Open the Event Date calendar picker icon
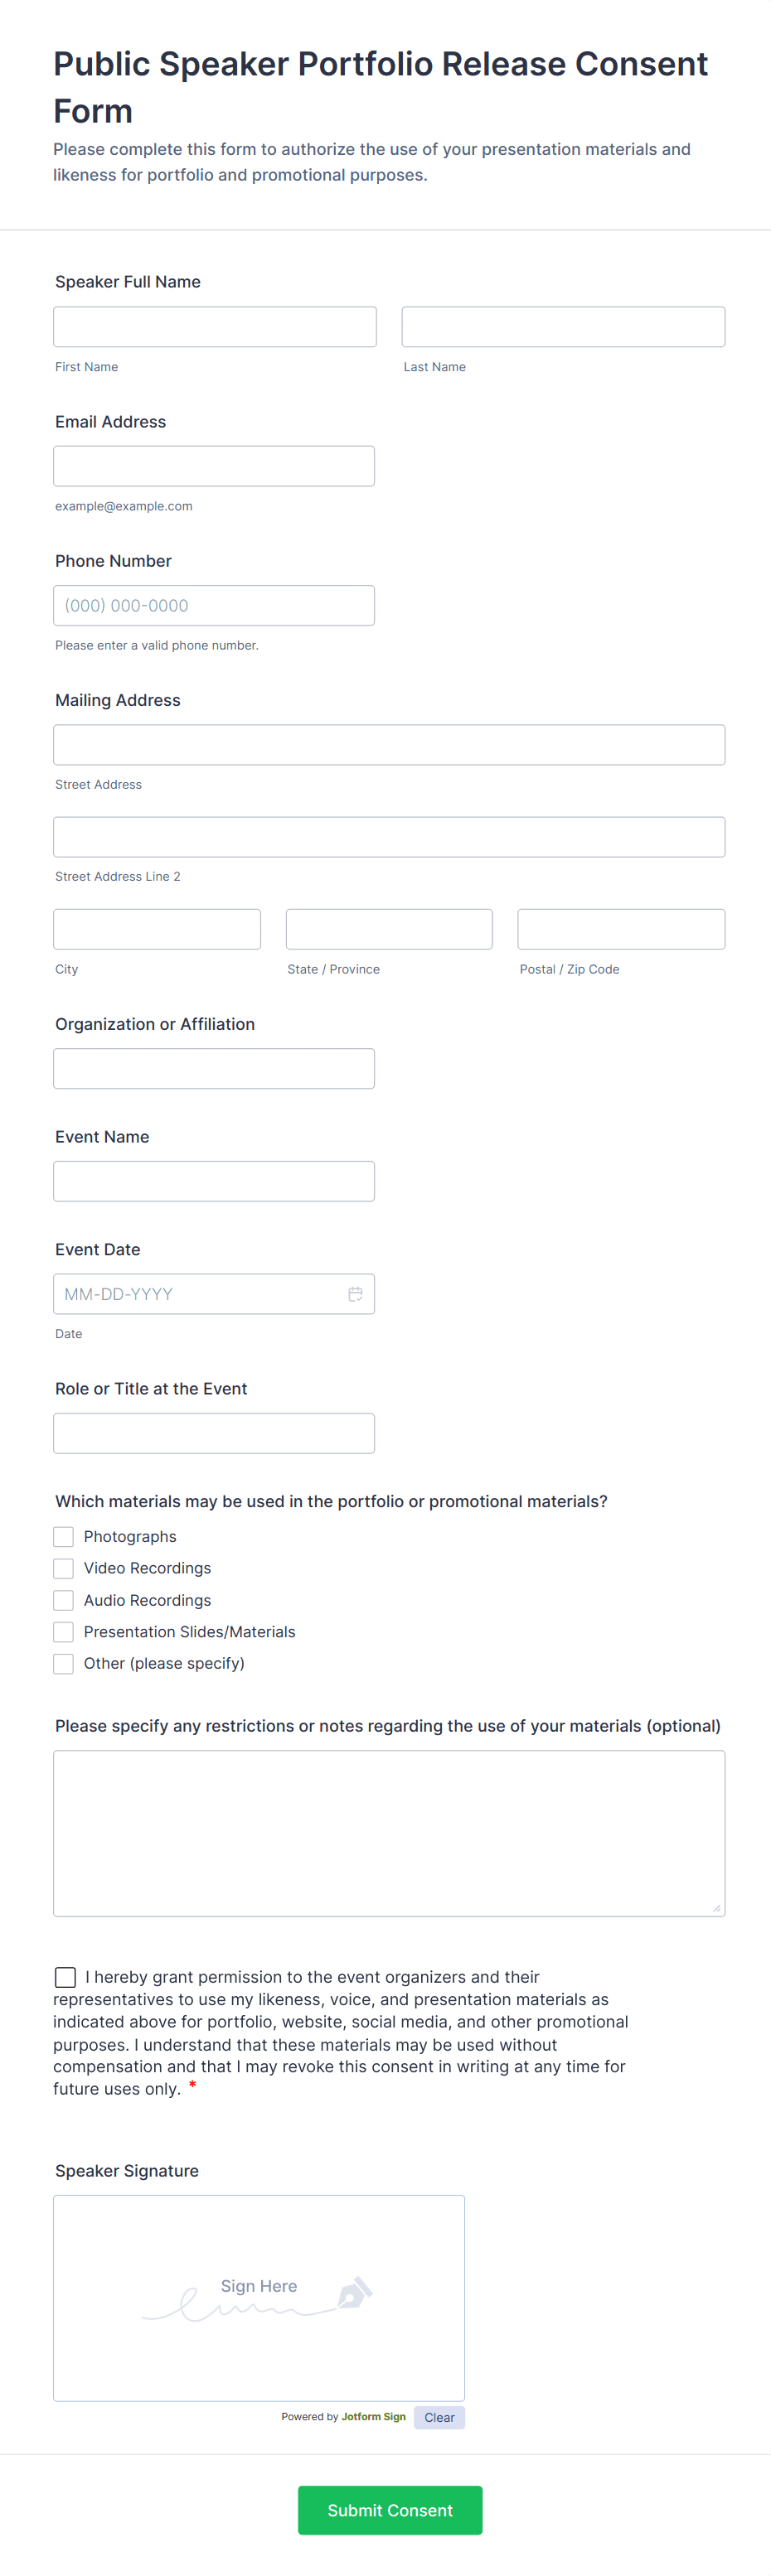 [x=355, y=1294]
